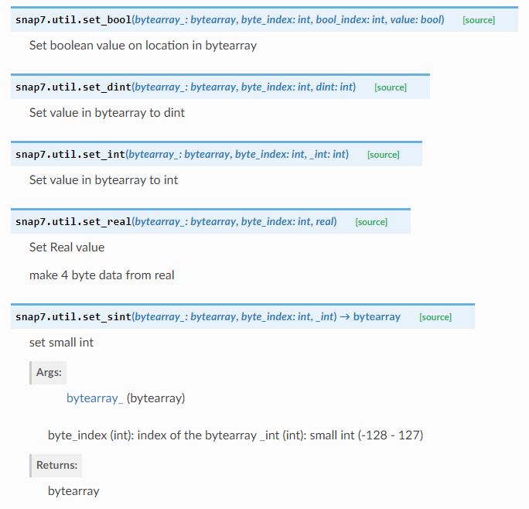Select the snap7.util.set_int function name

[70, 154]
